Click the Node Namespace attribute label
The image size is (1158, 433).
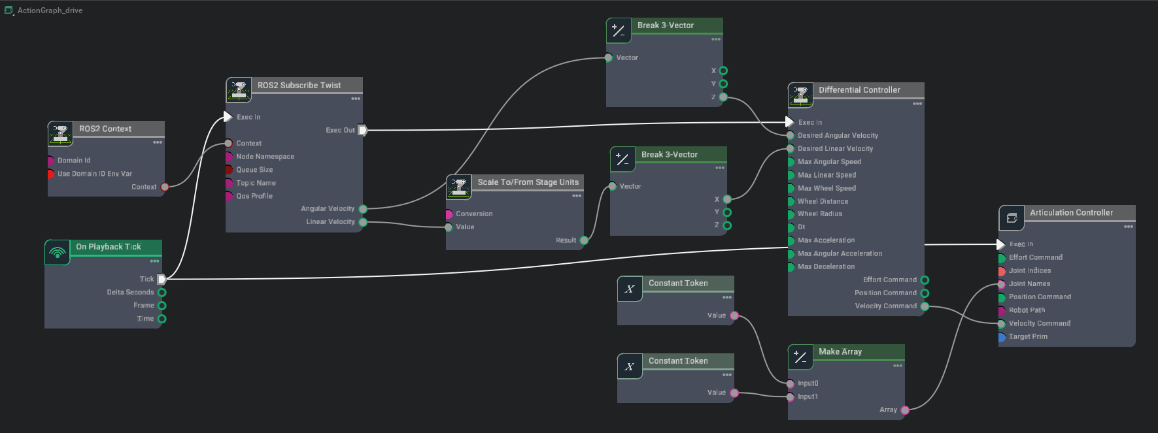[265, 157]
